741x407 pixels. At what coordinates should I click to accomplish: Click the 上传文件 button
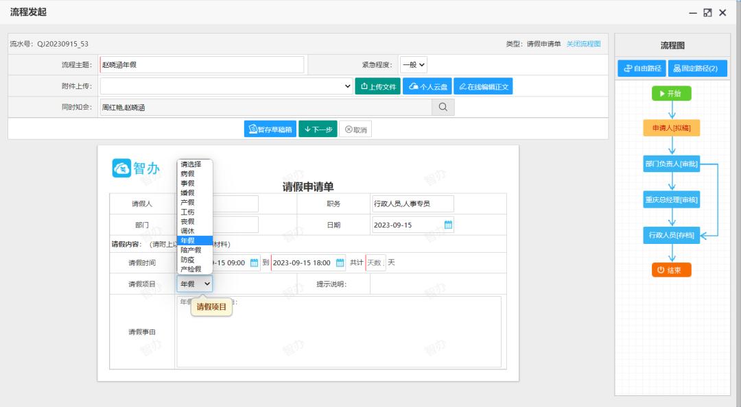379,86
